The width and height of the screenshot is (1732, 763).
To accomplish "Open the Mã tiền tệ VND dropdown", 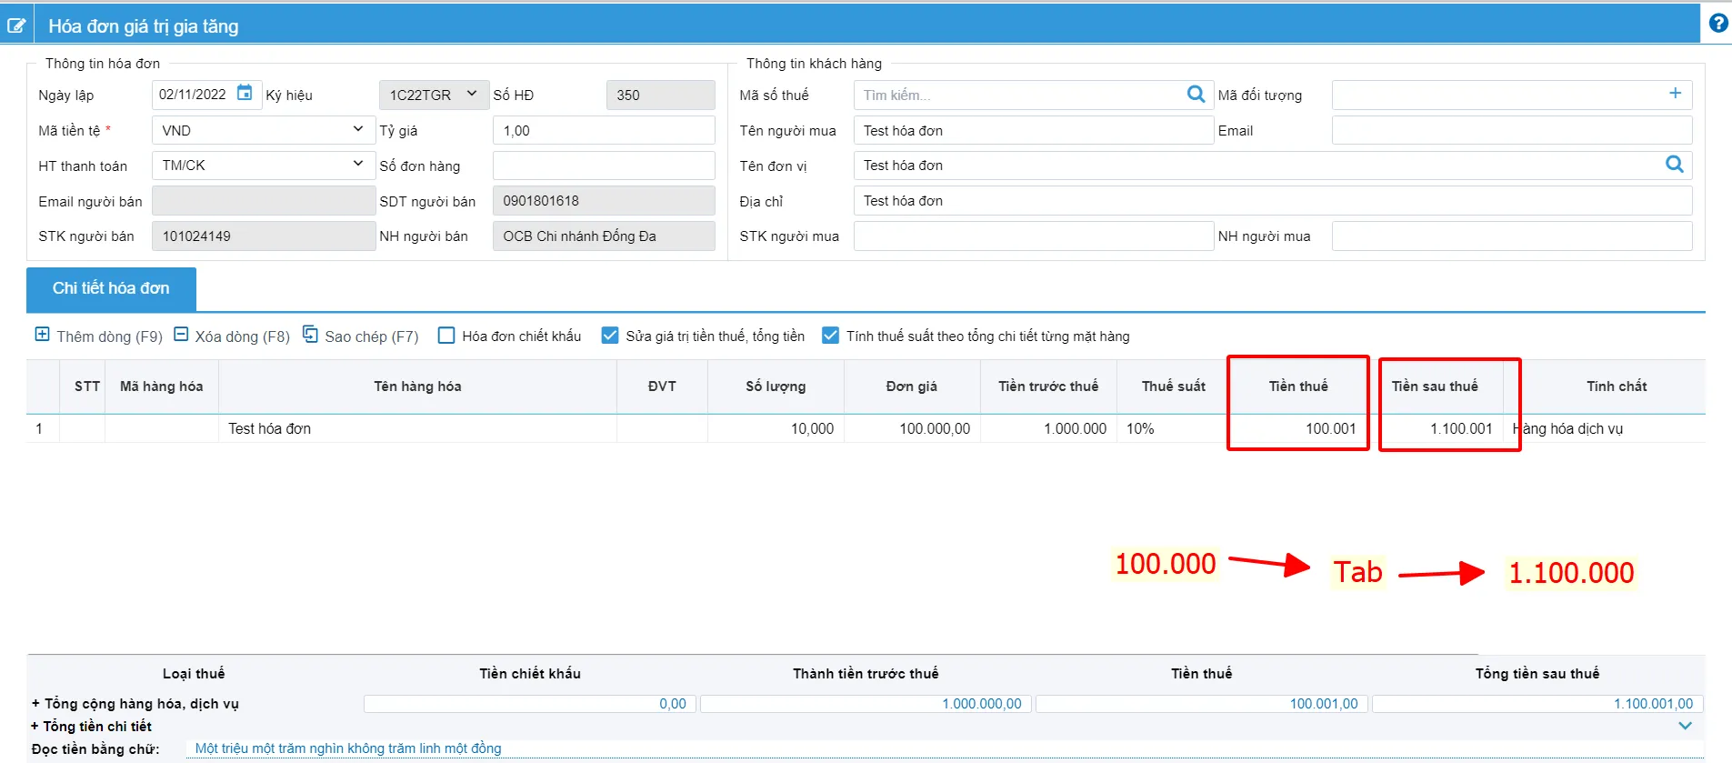I will point(264,130).
